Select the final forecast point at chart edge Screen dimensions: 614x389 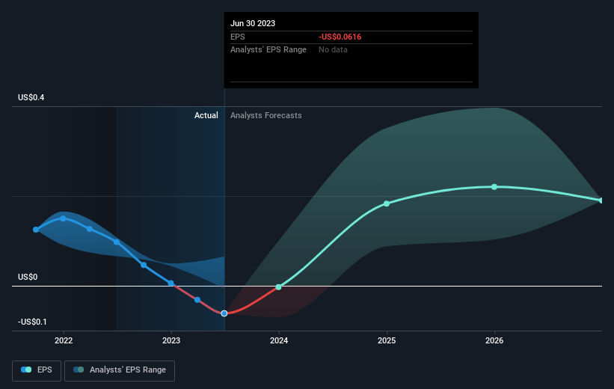pos(601,200)
